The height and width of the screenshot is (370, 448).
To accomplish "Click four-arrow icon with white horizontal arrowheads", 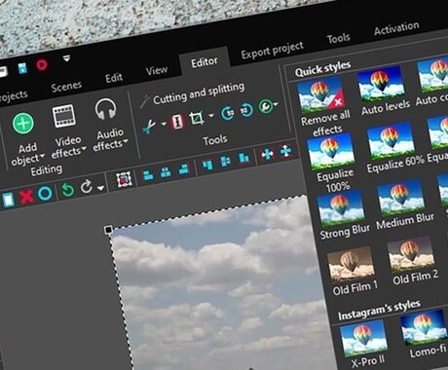I will tap(267, 155).
